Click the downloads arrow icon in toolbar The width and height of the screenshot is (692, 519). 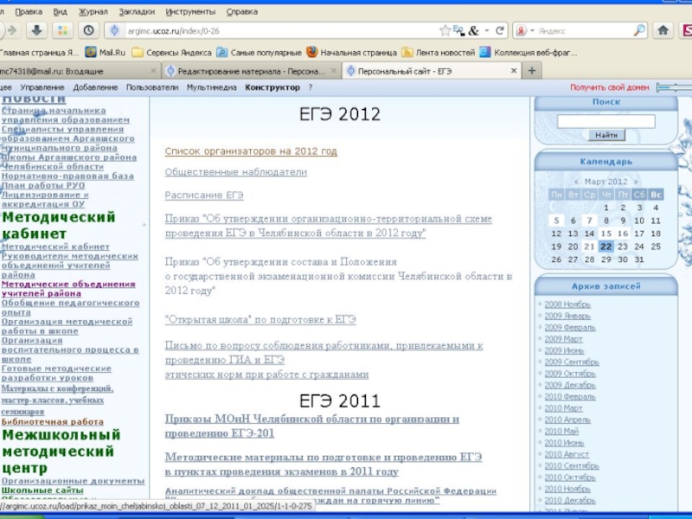coord(36,30)
